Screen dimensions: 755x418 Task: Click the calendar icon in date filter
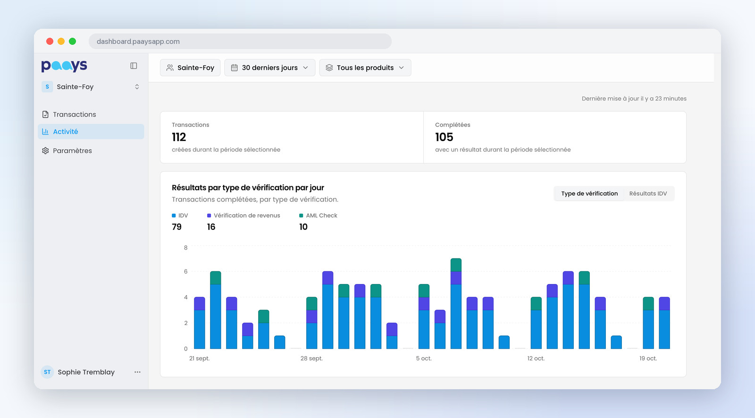(234, 67)
